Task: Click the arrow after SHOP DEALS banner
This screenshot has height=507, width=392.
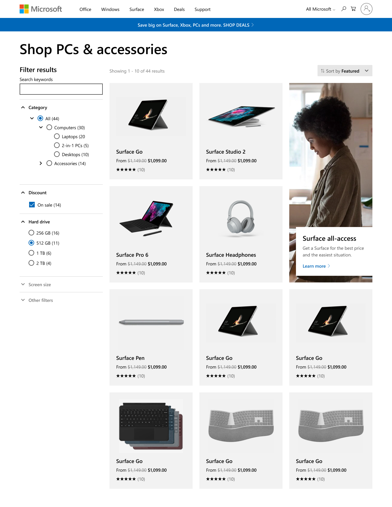Action: [253, 25]
